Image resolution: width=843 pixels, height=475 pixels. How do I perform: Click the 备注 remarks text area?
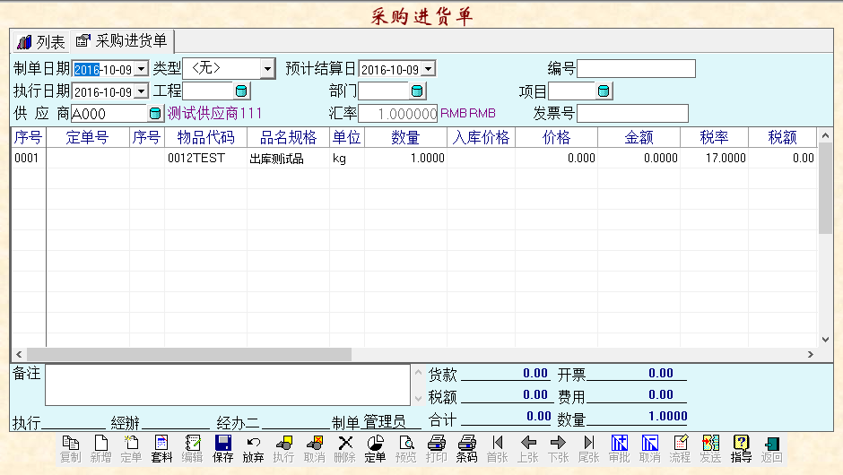point(228,384)
